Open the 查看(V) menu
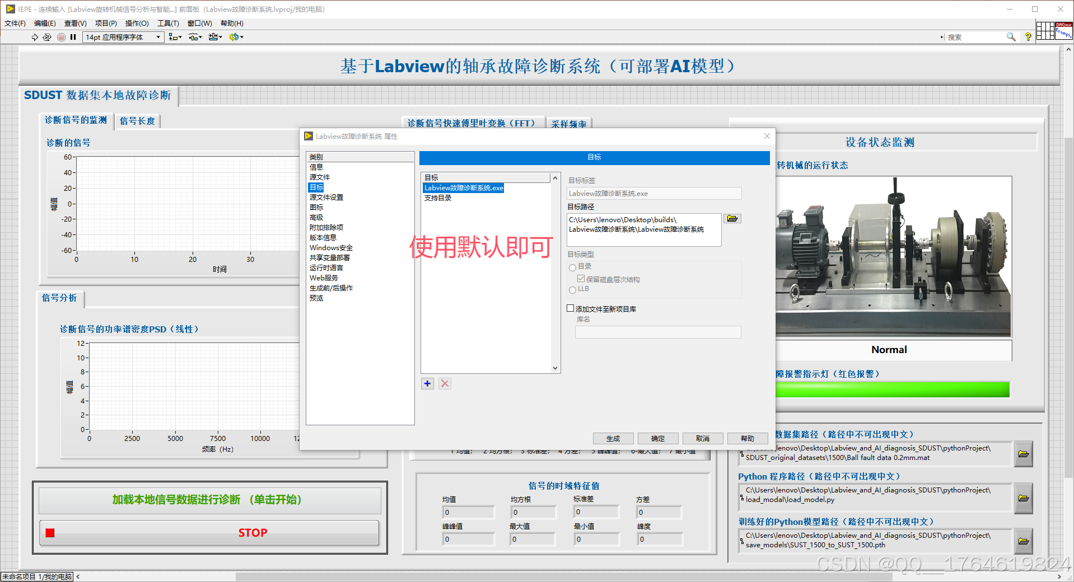 coord(75,23)
